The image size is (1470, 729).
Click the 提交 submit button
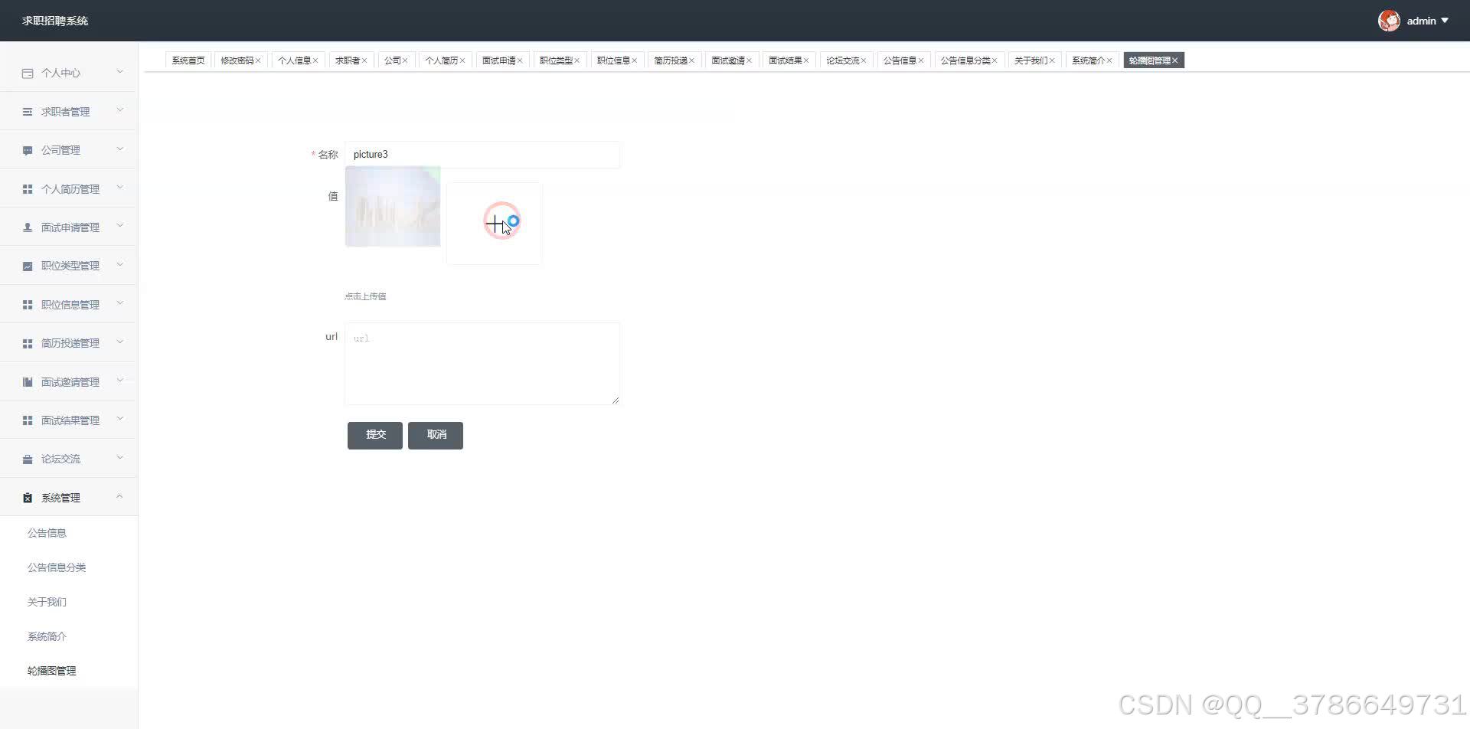(375, 435)
